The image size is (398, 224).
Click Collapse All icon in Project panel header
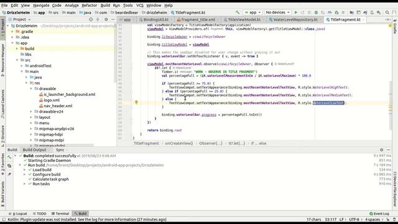98,19
